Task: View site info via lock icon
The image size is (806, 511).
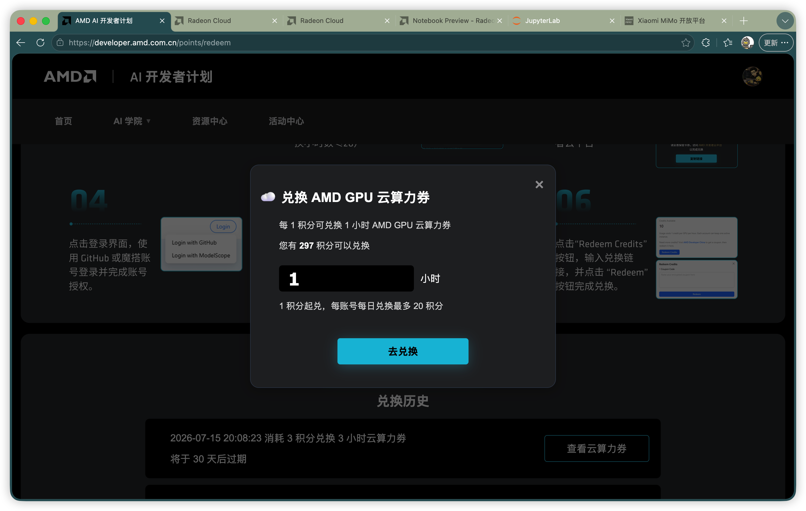Action: click(x=60, y=43)
